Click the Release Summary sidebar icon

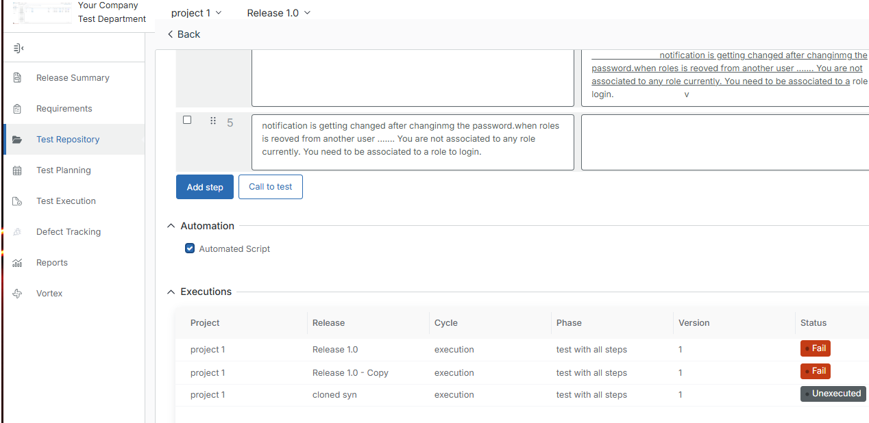pos(18,78)
